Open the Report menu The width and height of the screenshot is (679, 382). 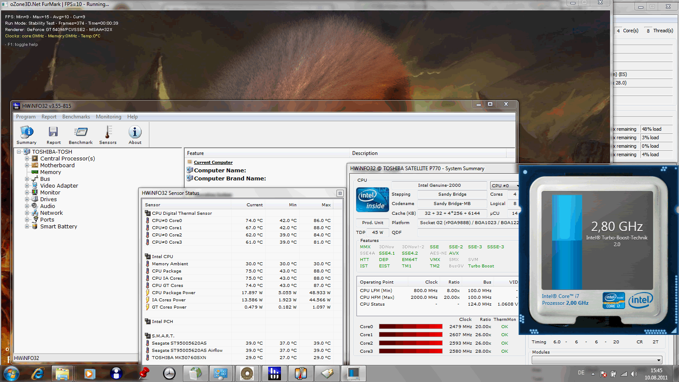pyautogui.click(x=49, y=117)
